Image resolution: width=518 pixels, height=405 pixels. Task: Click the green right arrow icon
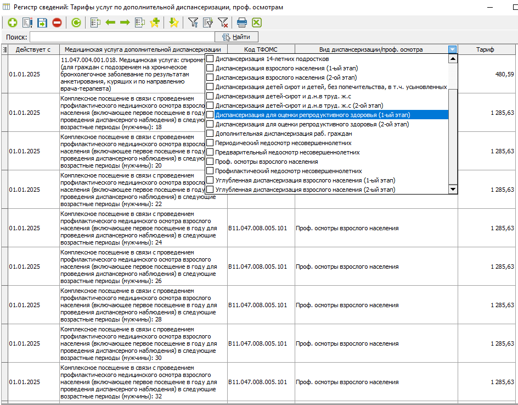pos(125,23)
